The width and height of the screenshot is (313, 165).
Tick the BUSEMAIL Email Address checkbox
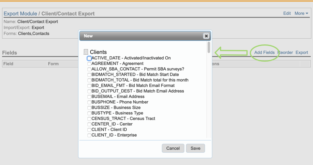pos(89,97)
